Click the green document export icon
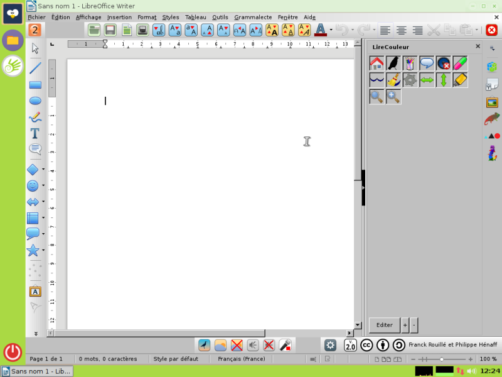Viewport: 502px width, 377px height. [x=127, y=30]
